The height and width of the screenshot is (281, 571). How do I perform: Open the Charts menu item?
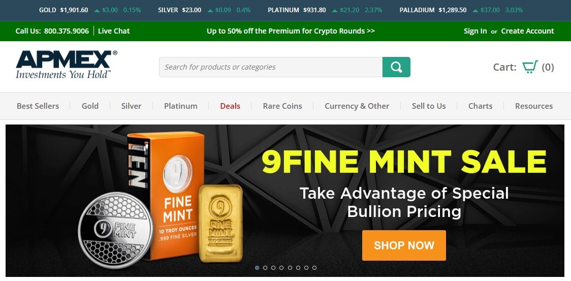(x=481, y=106)
